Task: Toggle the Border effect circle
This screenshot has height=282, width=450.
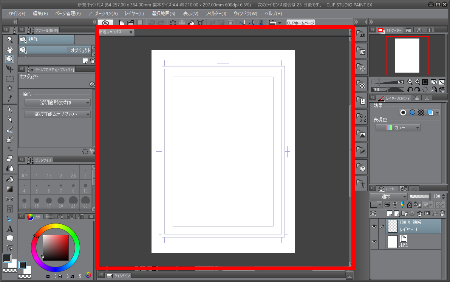Action: (x=403, y=112)
